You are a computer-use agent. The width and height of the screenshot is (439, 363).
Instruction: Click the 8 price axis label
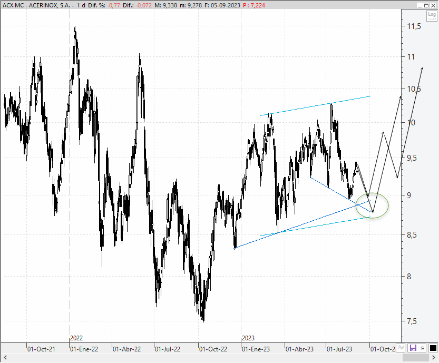[x=409, y=276]
